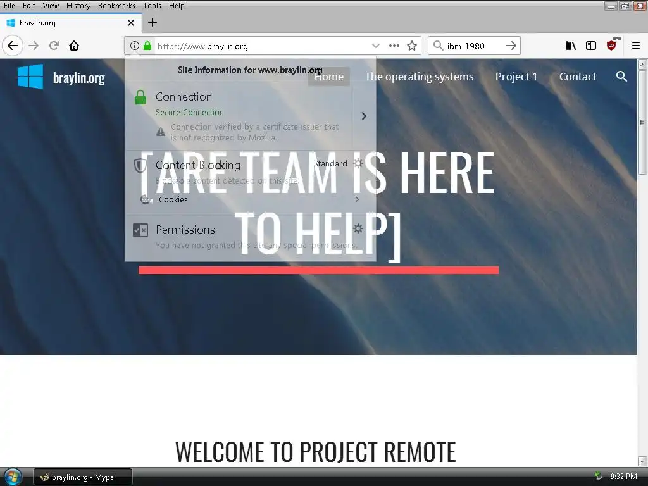Image resolution: width=648 pixels, height=486 pixels.
Task: Open the uBlock Origin shield icon
Action: pos(612,45)
